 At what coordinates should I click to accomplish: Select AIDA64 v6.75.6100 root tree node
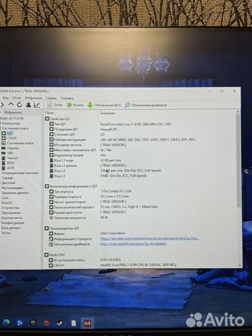pyautogui.click(x=12, y=118)
